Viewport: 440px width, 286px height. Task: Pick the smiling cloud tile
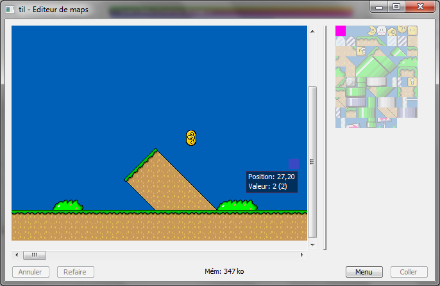(382, 31)
